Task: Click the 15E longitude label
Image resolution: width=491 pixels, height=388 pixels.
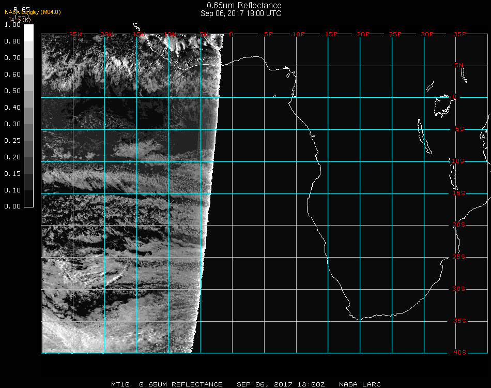Action: tap(331, 34)
